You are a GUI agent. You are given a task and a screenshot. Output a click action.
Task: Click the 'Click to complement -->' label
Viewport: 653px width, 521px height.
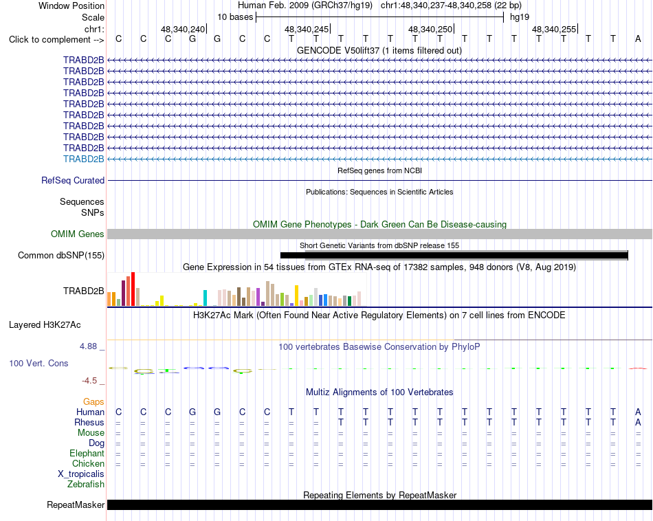(56, 40)
